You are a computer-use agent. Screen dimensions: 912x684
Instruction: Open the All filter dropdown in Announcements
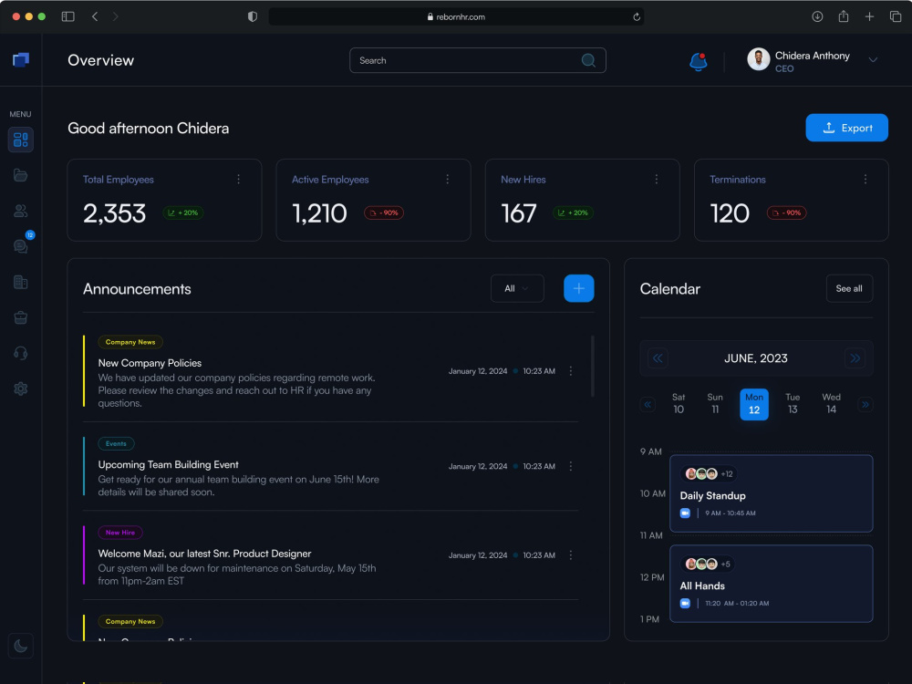[x=517, y=288]
